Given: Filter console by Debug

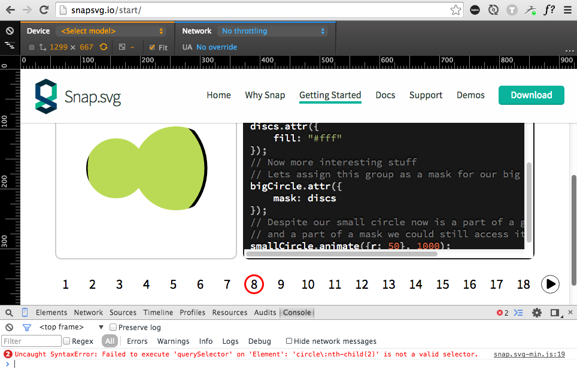Looking at the screenshot, I should [259, 341].
